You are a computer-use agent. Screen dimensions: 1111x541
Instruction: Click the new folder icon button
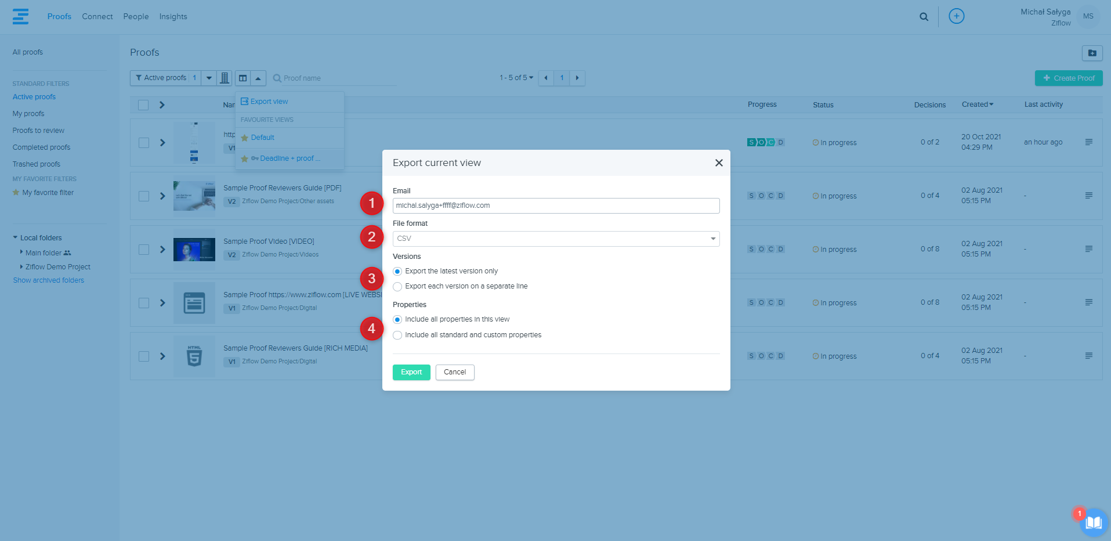click(1092, 53)
